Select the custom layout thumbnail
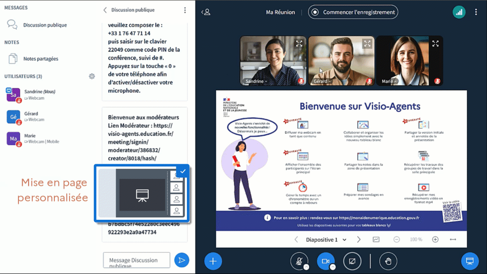Image resolution: width=487 pixels, height=274 pixels. pyautogui.click(x=142, y=193)
